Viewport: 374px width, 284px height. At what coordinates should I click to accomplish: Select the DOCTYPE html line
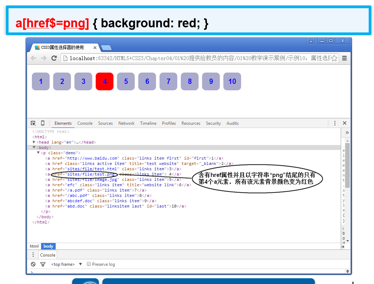(x=51, y=132)
